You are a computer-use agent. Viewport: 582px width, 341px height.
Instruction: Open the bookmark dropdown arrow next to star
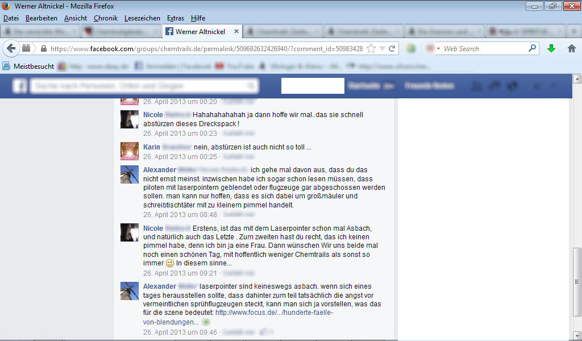pyautogui.click(x=382, y=49)
